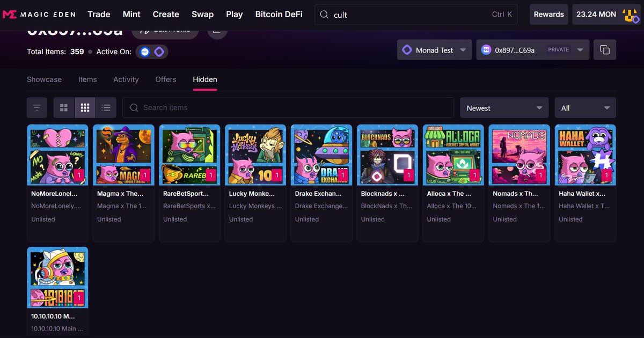Click the Monad Test network logo
This screenshot has height=338, width=644.
[x=407, y=50]
